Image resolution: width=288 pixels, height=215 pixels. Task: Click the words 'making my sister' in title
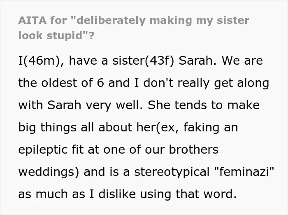click(199, 21)
